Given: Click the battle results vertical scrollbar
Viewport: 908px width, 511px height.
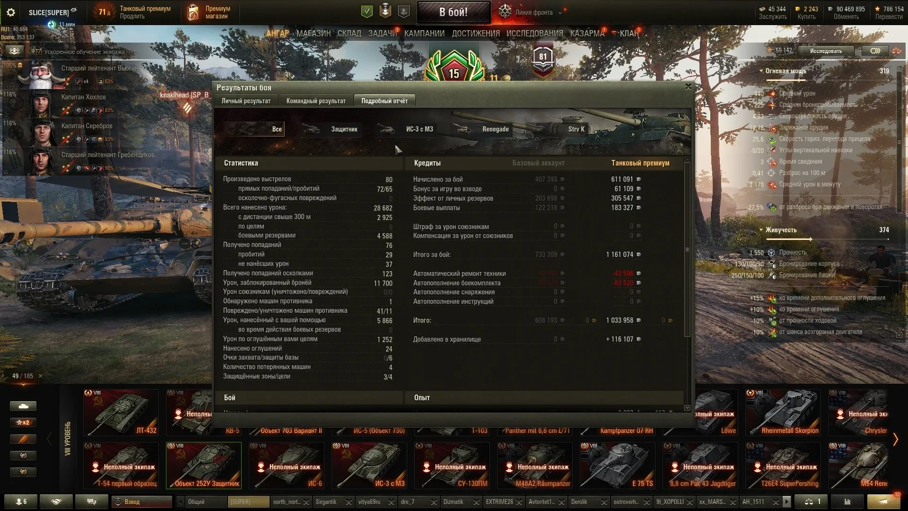Looking at the screenshot, I should (x=687, y=284).
